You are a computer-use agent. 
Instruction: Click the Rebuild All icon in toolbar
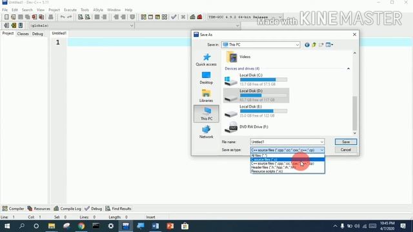[x=165, y=17]
